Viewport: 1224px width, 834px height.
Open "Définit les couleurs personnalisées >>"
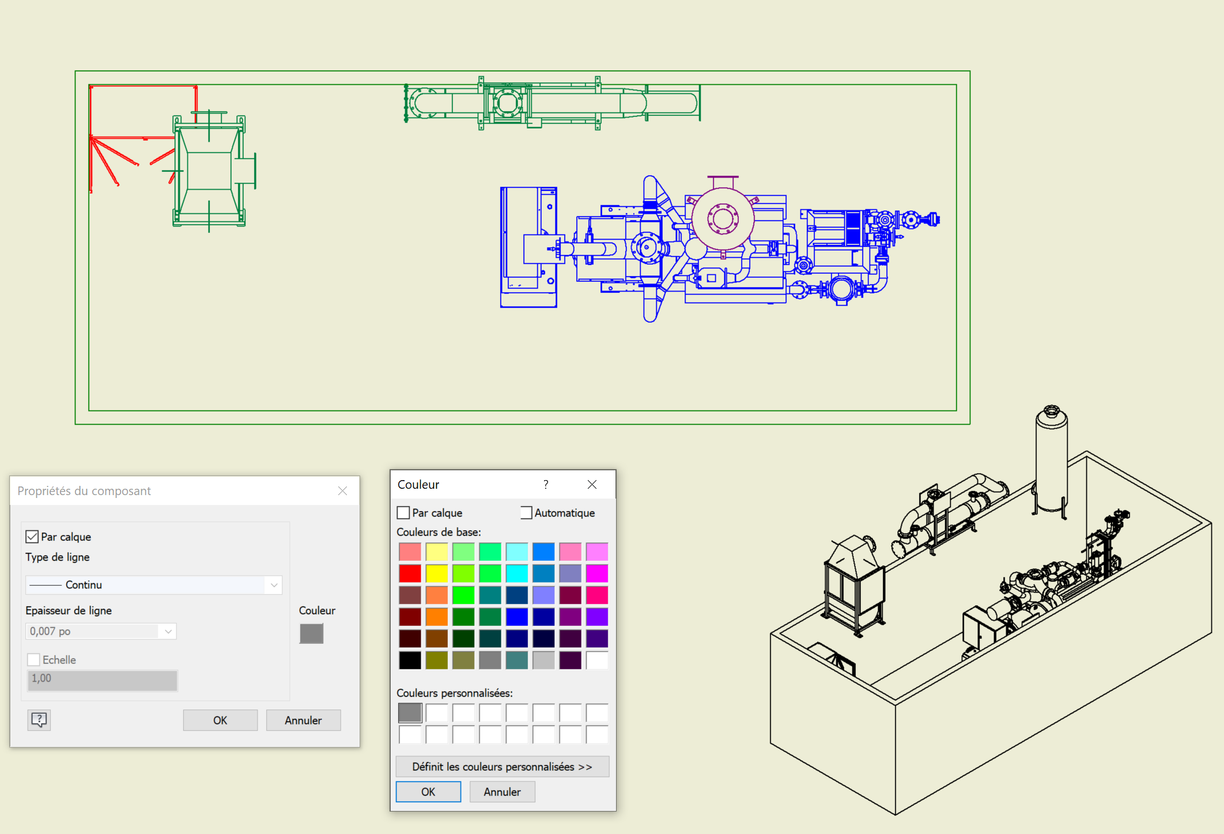tap(502, 766)
